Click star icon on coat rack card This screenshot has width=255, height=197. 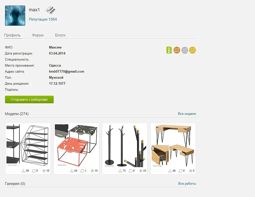(141, 171)
